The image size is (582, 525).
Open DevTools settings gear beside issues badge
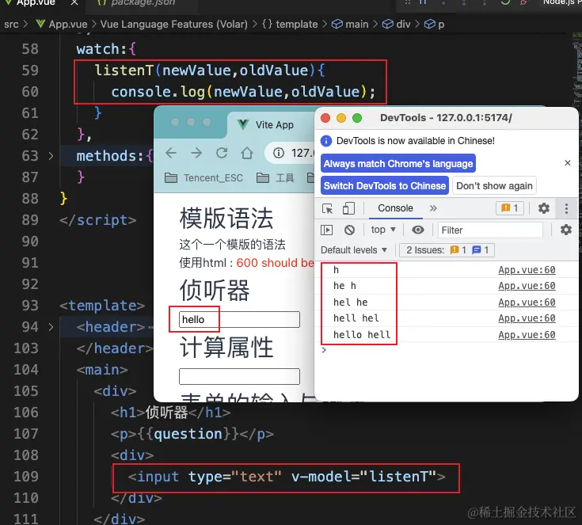[544, 208]
